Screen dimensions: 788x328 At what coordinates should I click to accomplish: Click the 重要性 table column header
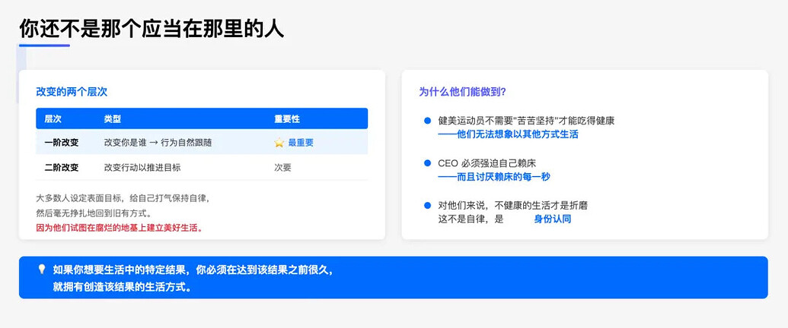pyautogui.click(x=287, y=119)
